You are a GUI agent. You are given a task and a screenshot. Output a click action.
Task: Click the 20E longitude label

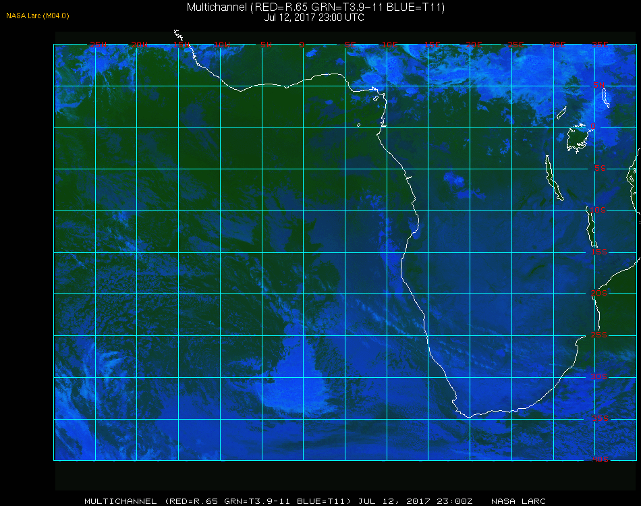474,45
